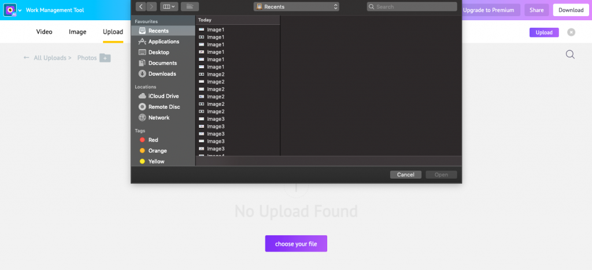Open iCloud Drive location
Image resolution: width=592 pixels, height=270 pixels.
point(163,96)
